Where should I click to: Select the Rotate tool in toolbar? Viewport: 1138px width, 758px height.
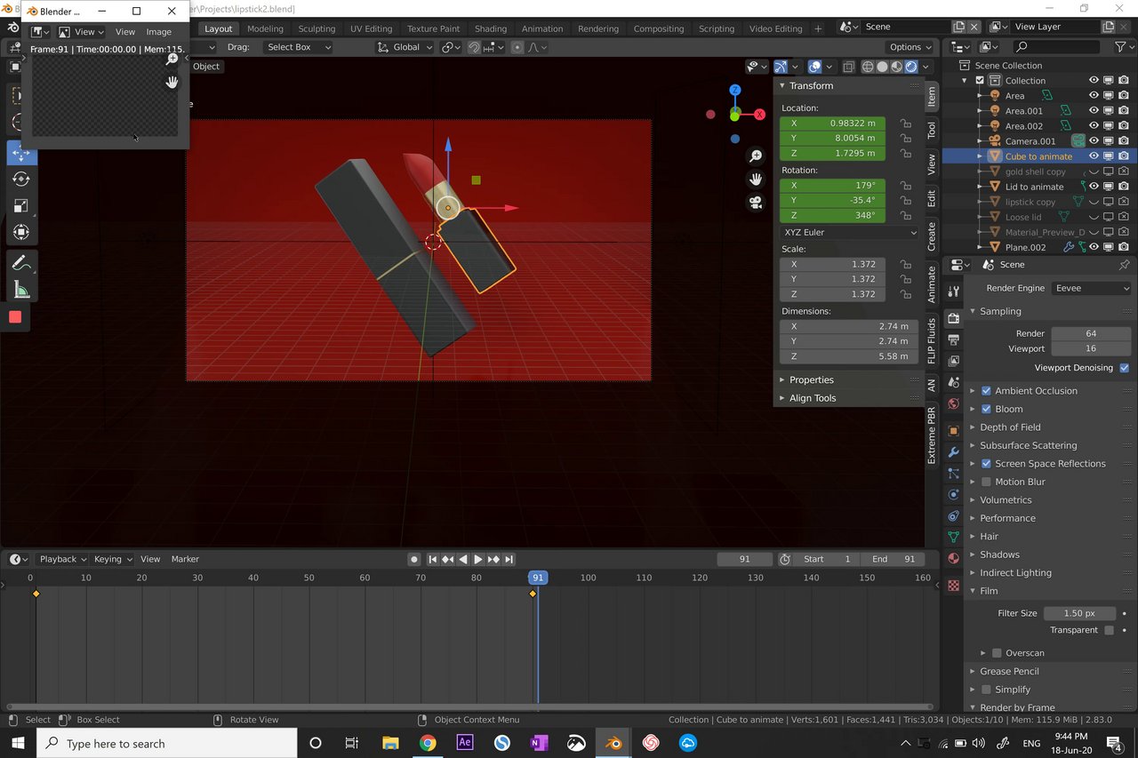click(21, 180)
